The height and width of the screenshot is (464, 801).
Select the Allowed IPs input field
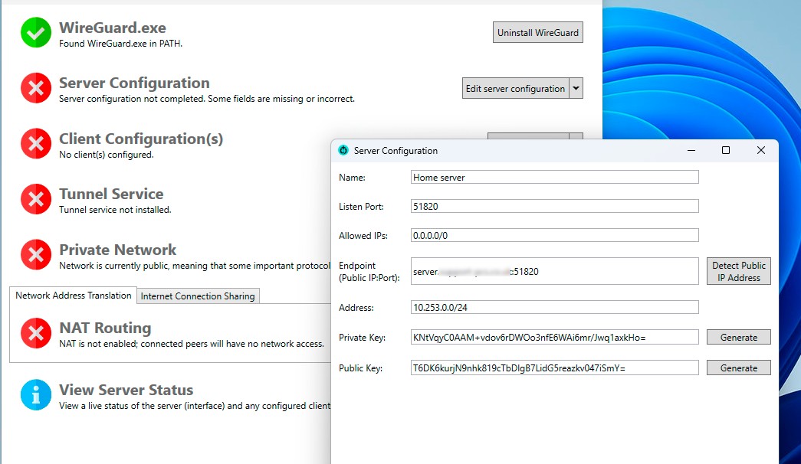click(555, 235)
